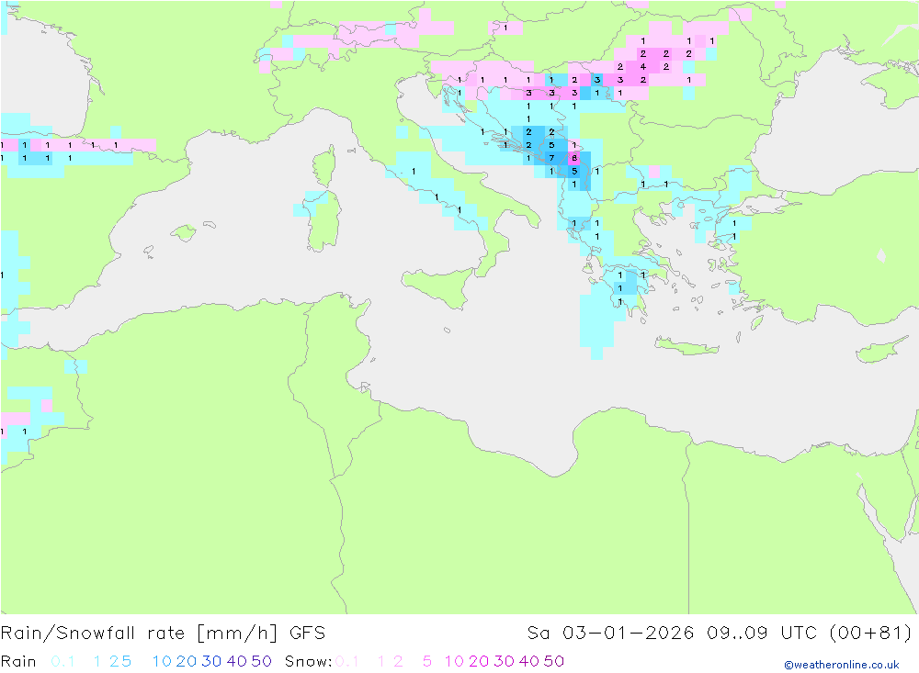Pick the Snow 50 legend value
The image size is (919, 673).
(x=554, y=661)
